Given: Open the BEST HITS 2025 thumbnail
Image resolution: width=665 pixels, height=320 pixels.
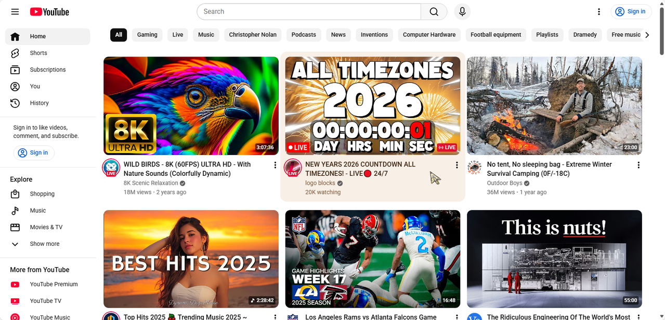Looking at the screenshot, I should (191, 259).
